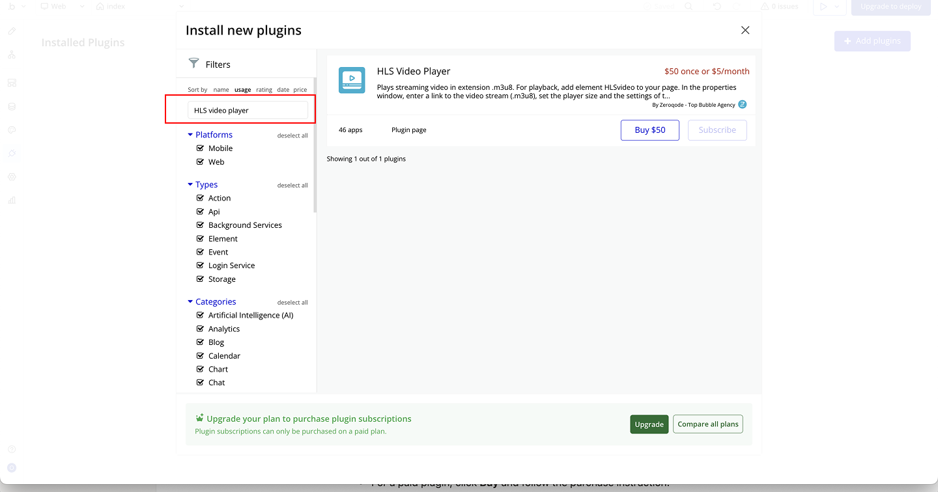Click the Filters funnel icon

pos(193,63)
